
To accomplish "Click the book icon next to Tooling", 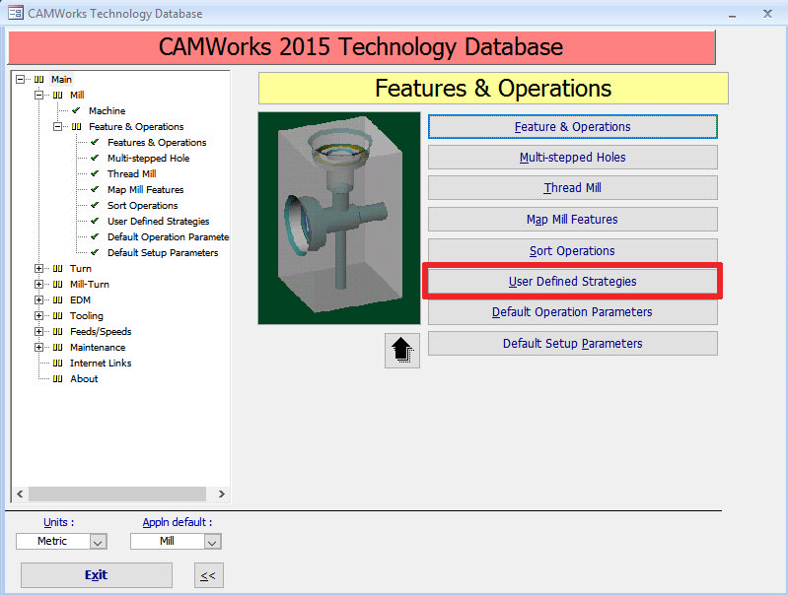I will (57, 316).
